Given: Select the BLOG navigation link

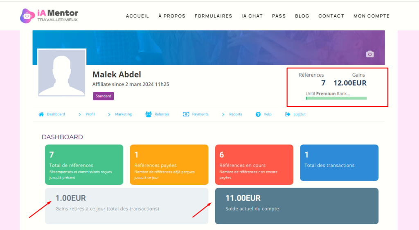Looking at the screenshot, I should click(302, 16).
